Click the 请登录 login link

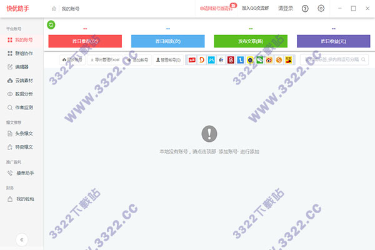286,8
